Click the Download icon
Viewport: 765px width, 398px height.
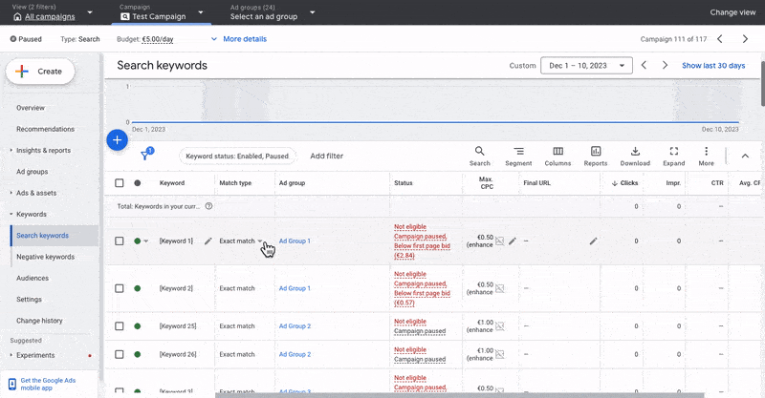(x=635, y=156)
